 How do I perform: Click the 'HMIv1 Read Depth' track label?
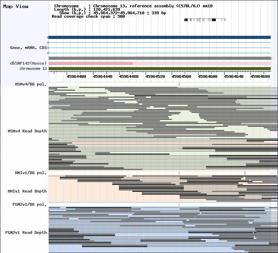(x=27, y=191)
